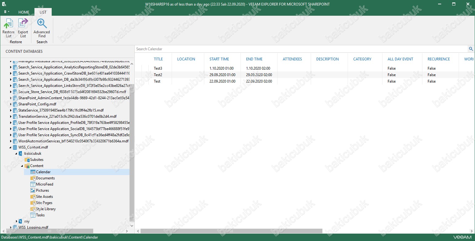This screenshot has height=241, width=475.
Task: Click SharePoint_AdminContent database icon
Action: coord(15,98)
